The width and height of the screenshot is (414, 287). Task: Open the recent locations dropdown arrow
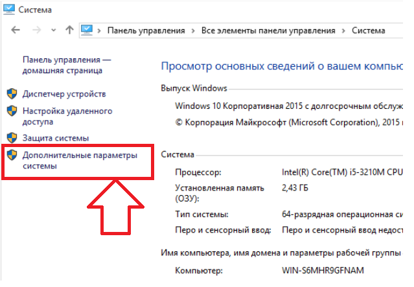pyautogui.click(x=54, y=30)
